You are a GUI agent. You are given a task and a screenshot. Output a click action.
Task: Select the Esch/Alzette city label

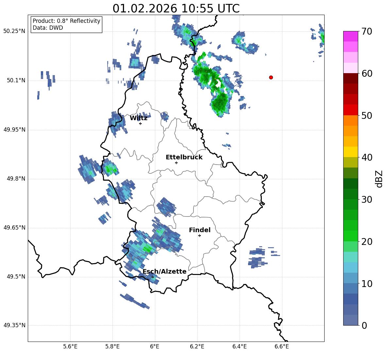pos(165,271)
